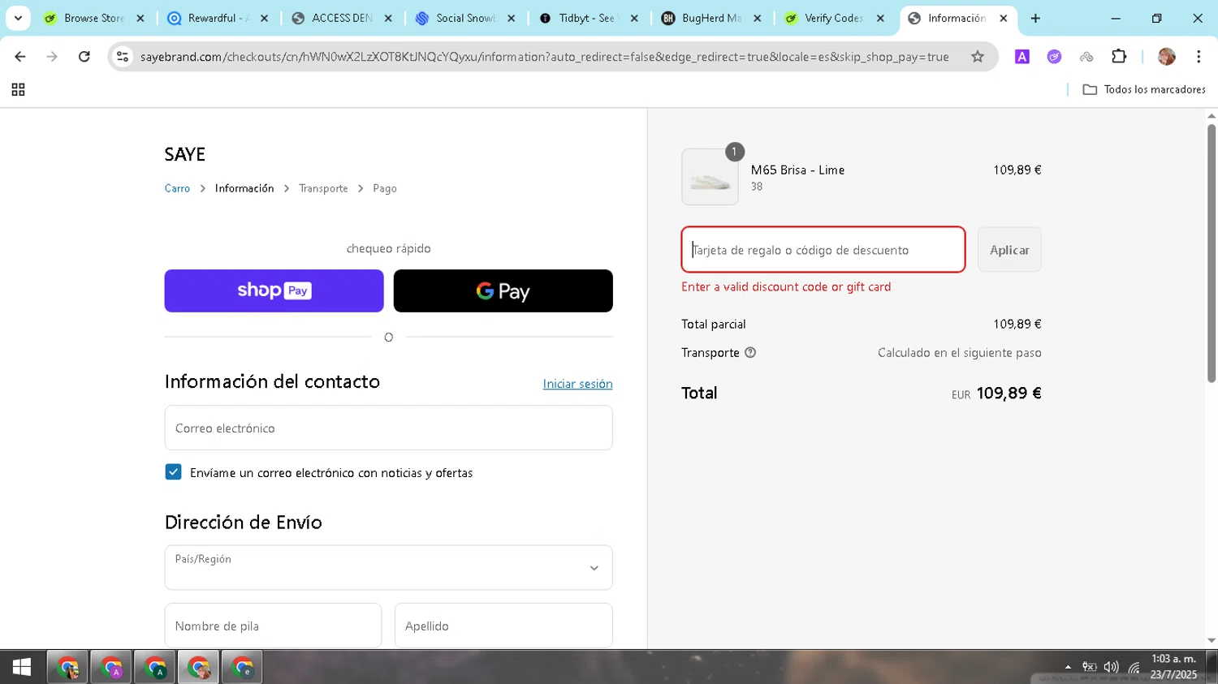The width and height of the screenshot is (1218, 684).
Task: Pay with Shop Pay button
Action: (x=274, y=290)
